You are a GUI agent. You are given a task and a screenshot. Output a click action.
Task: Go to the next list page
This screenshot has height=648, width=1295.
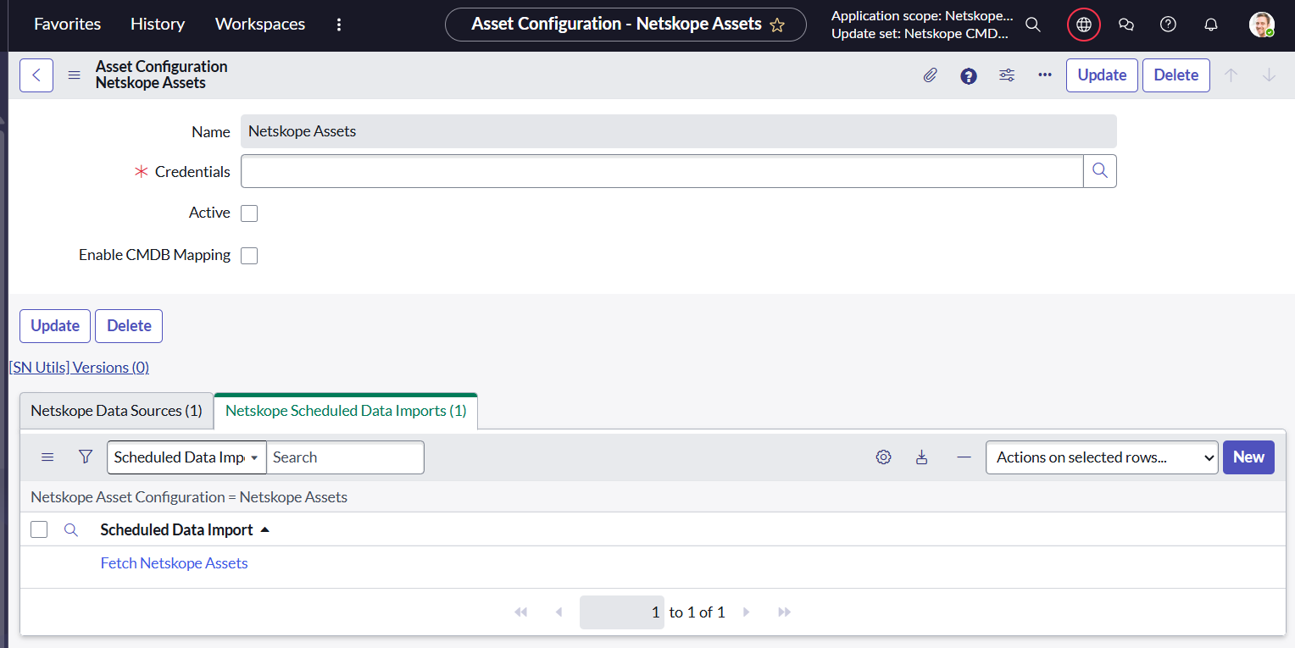pyautogui.click(x=747, y=612)
